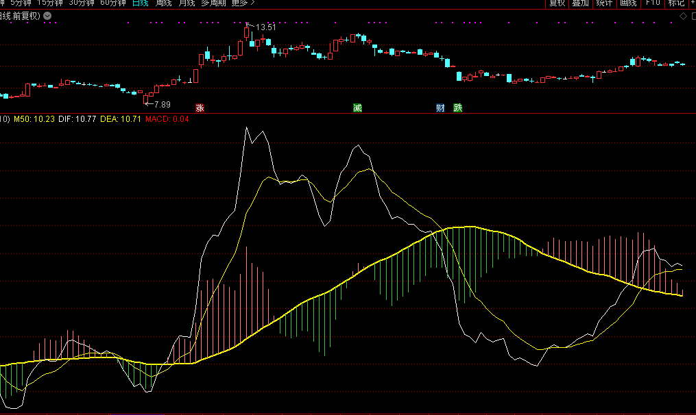
Task: Click the green 跌 event marker icon
Action: click(x=458, y=108)
